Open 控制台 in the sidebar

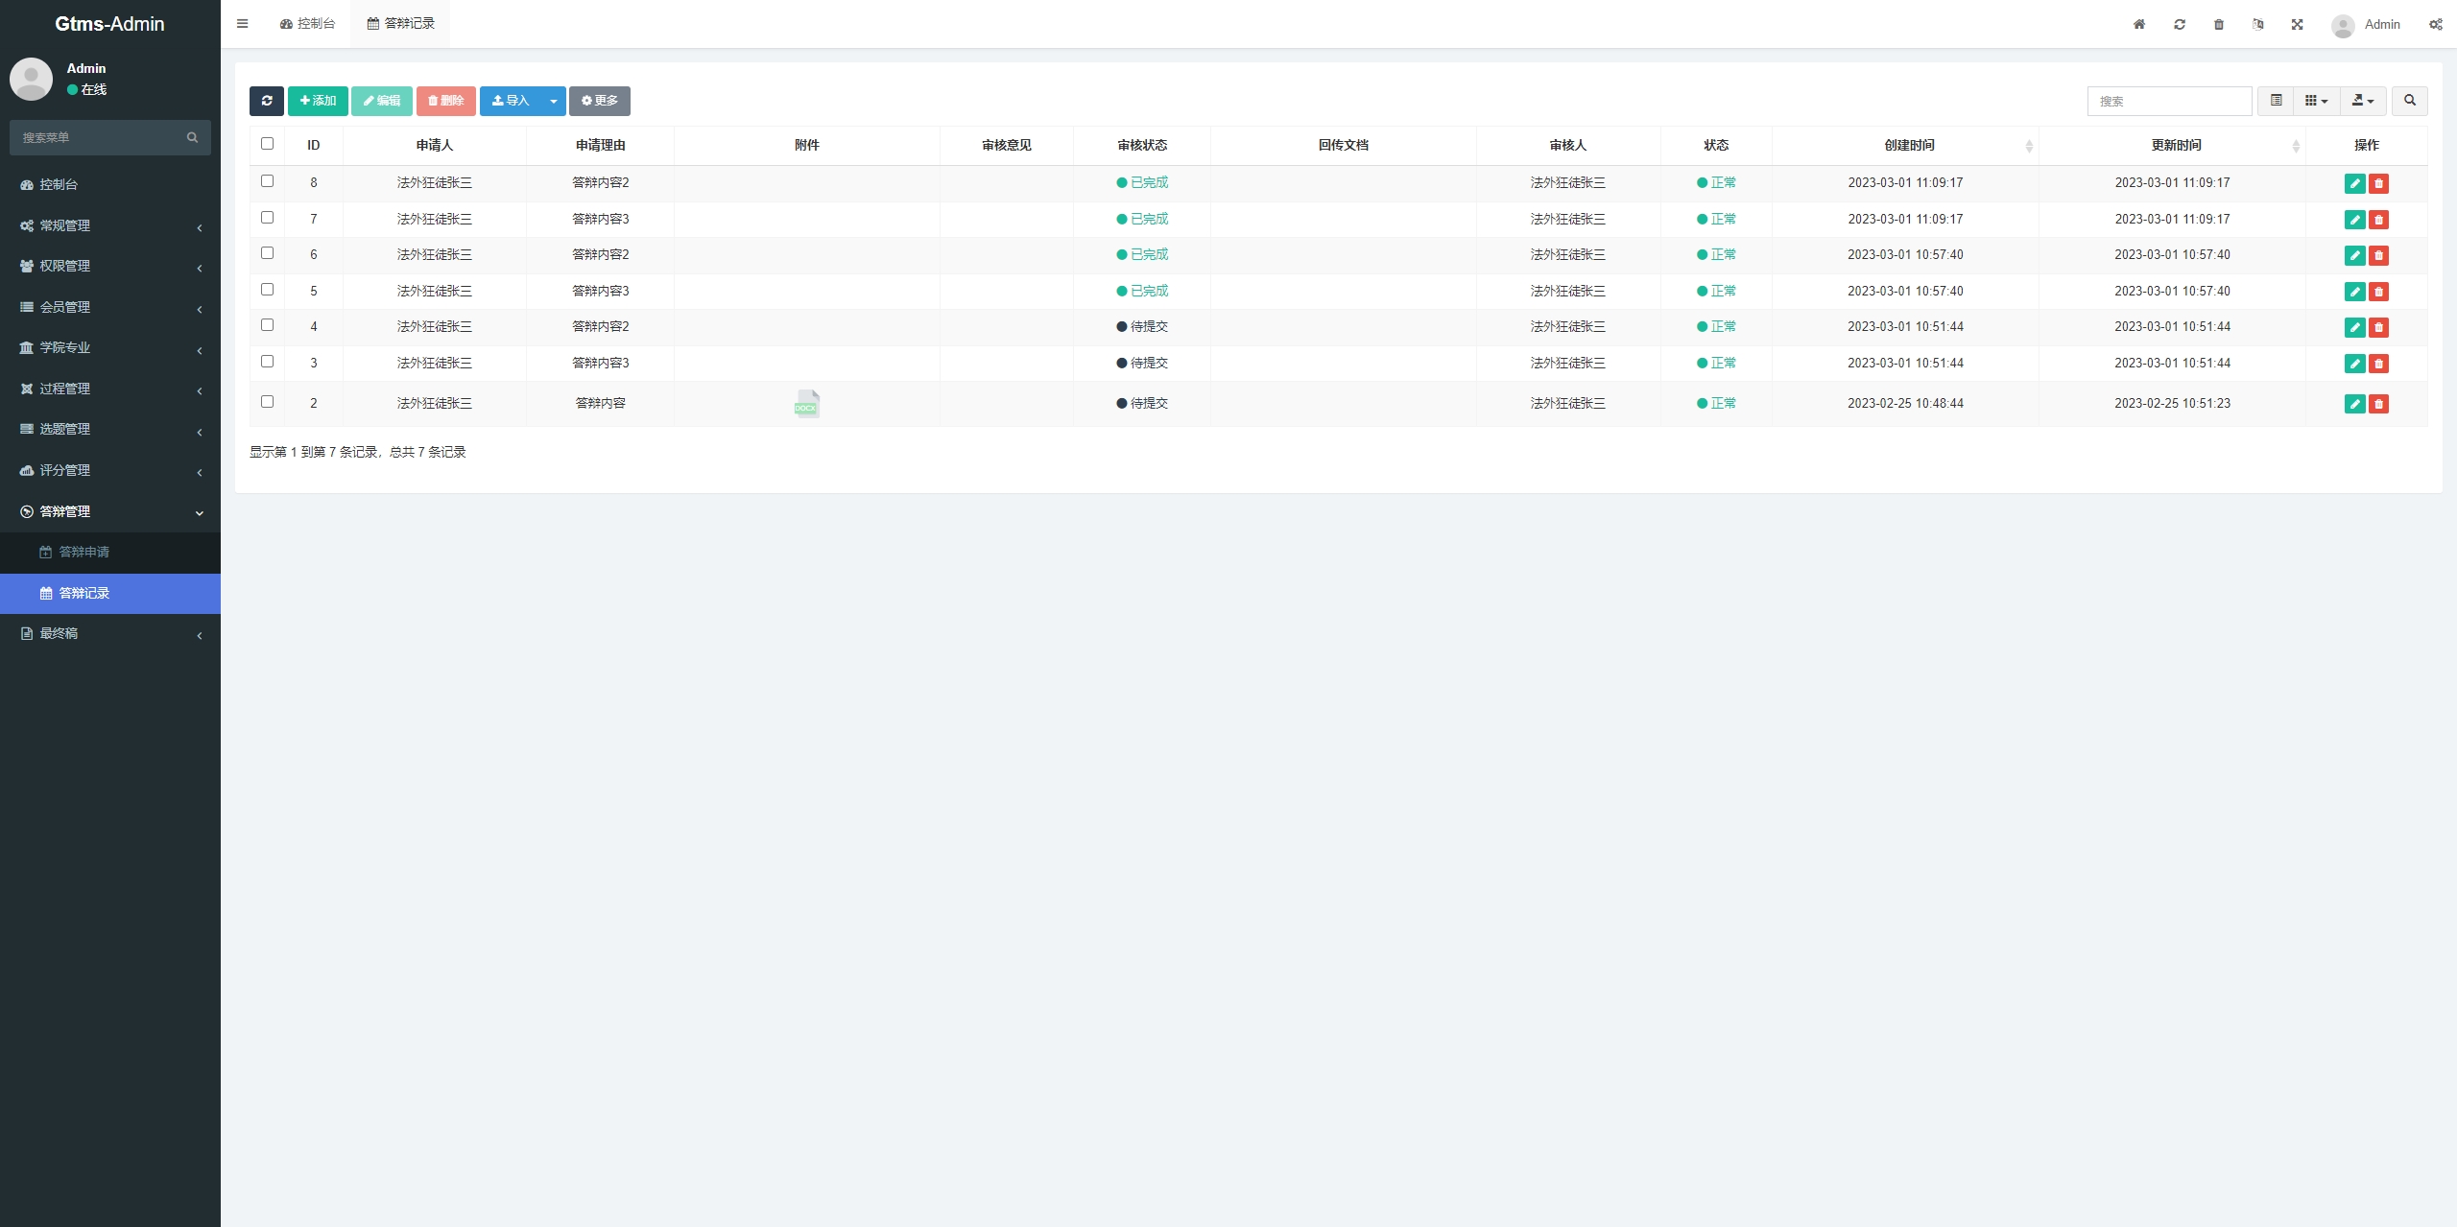[x=110, y=184]
